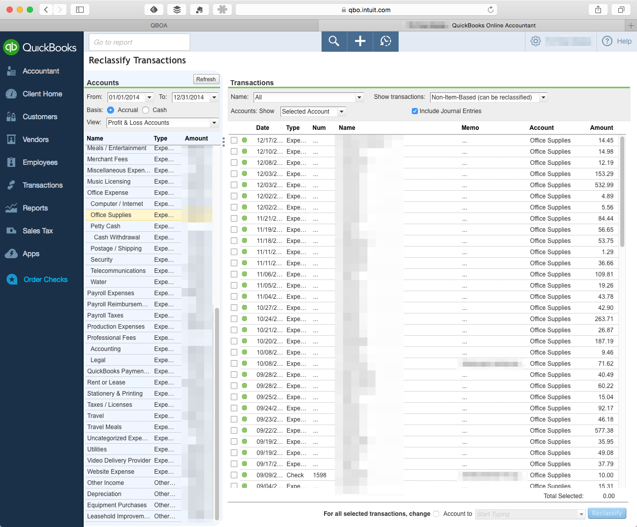637x527 pixels.
Task: Open the Vendors sidebar icon
Action: coord(11,139)
